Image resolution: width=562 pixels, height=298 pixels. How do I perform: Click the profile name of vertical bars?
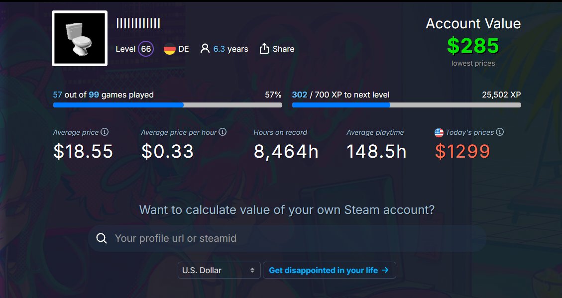[x=138, y=24]
